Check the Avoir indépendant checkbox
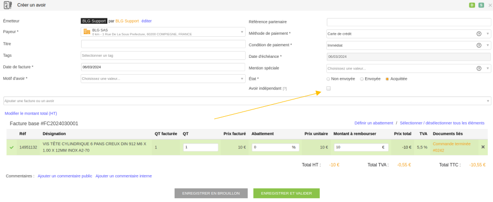 (x=328, y=88)
